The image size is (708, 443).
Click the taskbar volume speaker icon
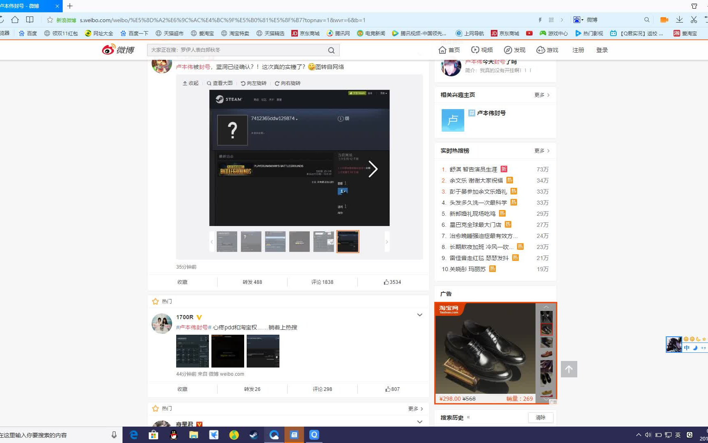pyautogui.click(x=648, y=435)
